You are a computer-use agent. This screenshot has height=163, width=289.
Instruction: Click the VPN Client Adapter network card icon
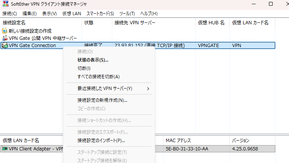tap(5, 149)
